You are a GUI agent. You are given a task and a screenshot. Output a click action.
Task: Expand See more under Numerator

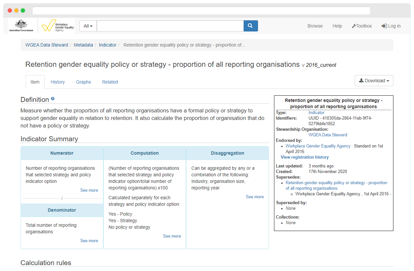click(x=89, y=190)
